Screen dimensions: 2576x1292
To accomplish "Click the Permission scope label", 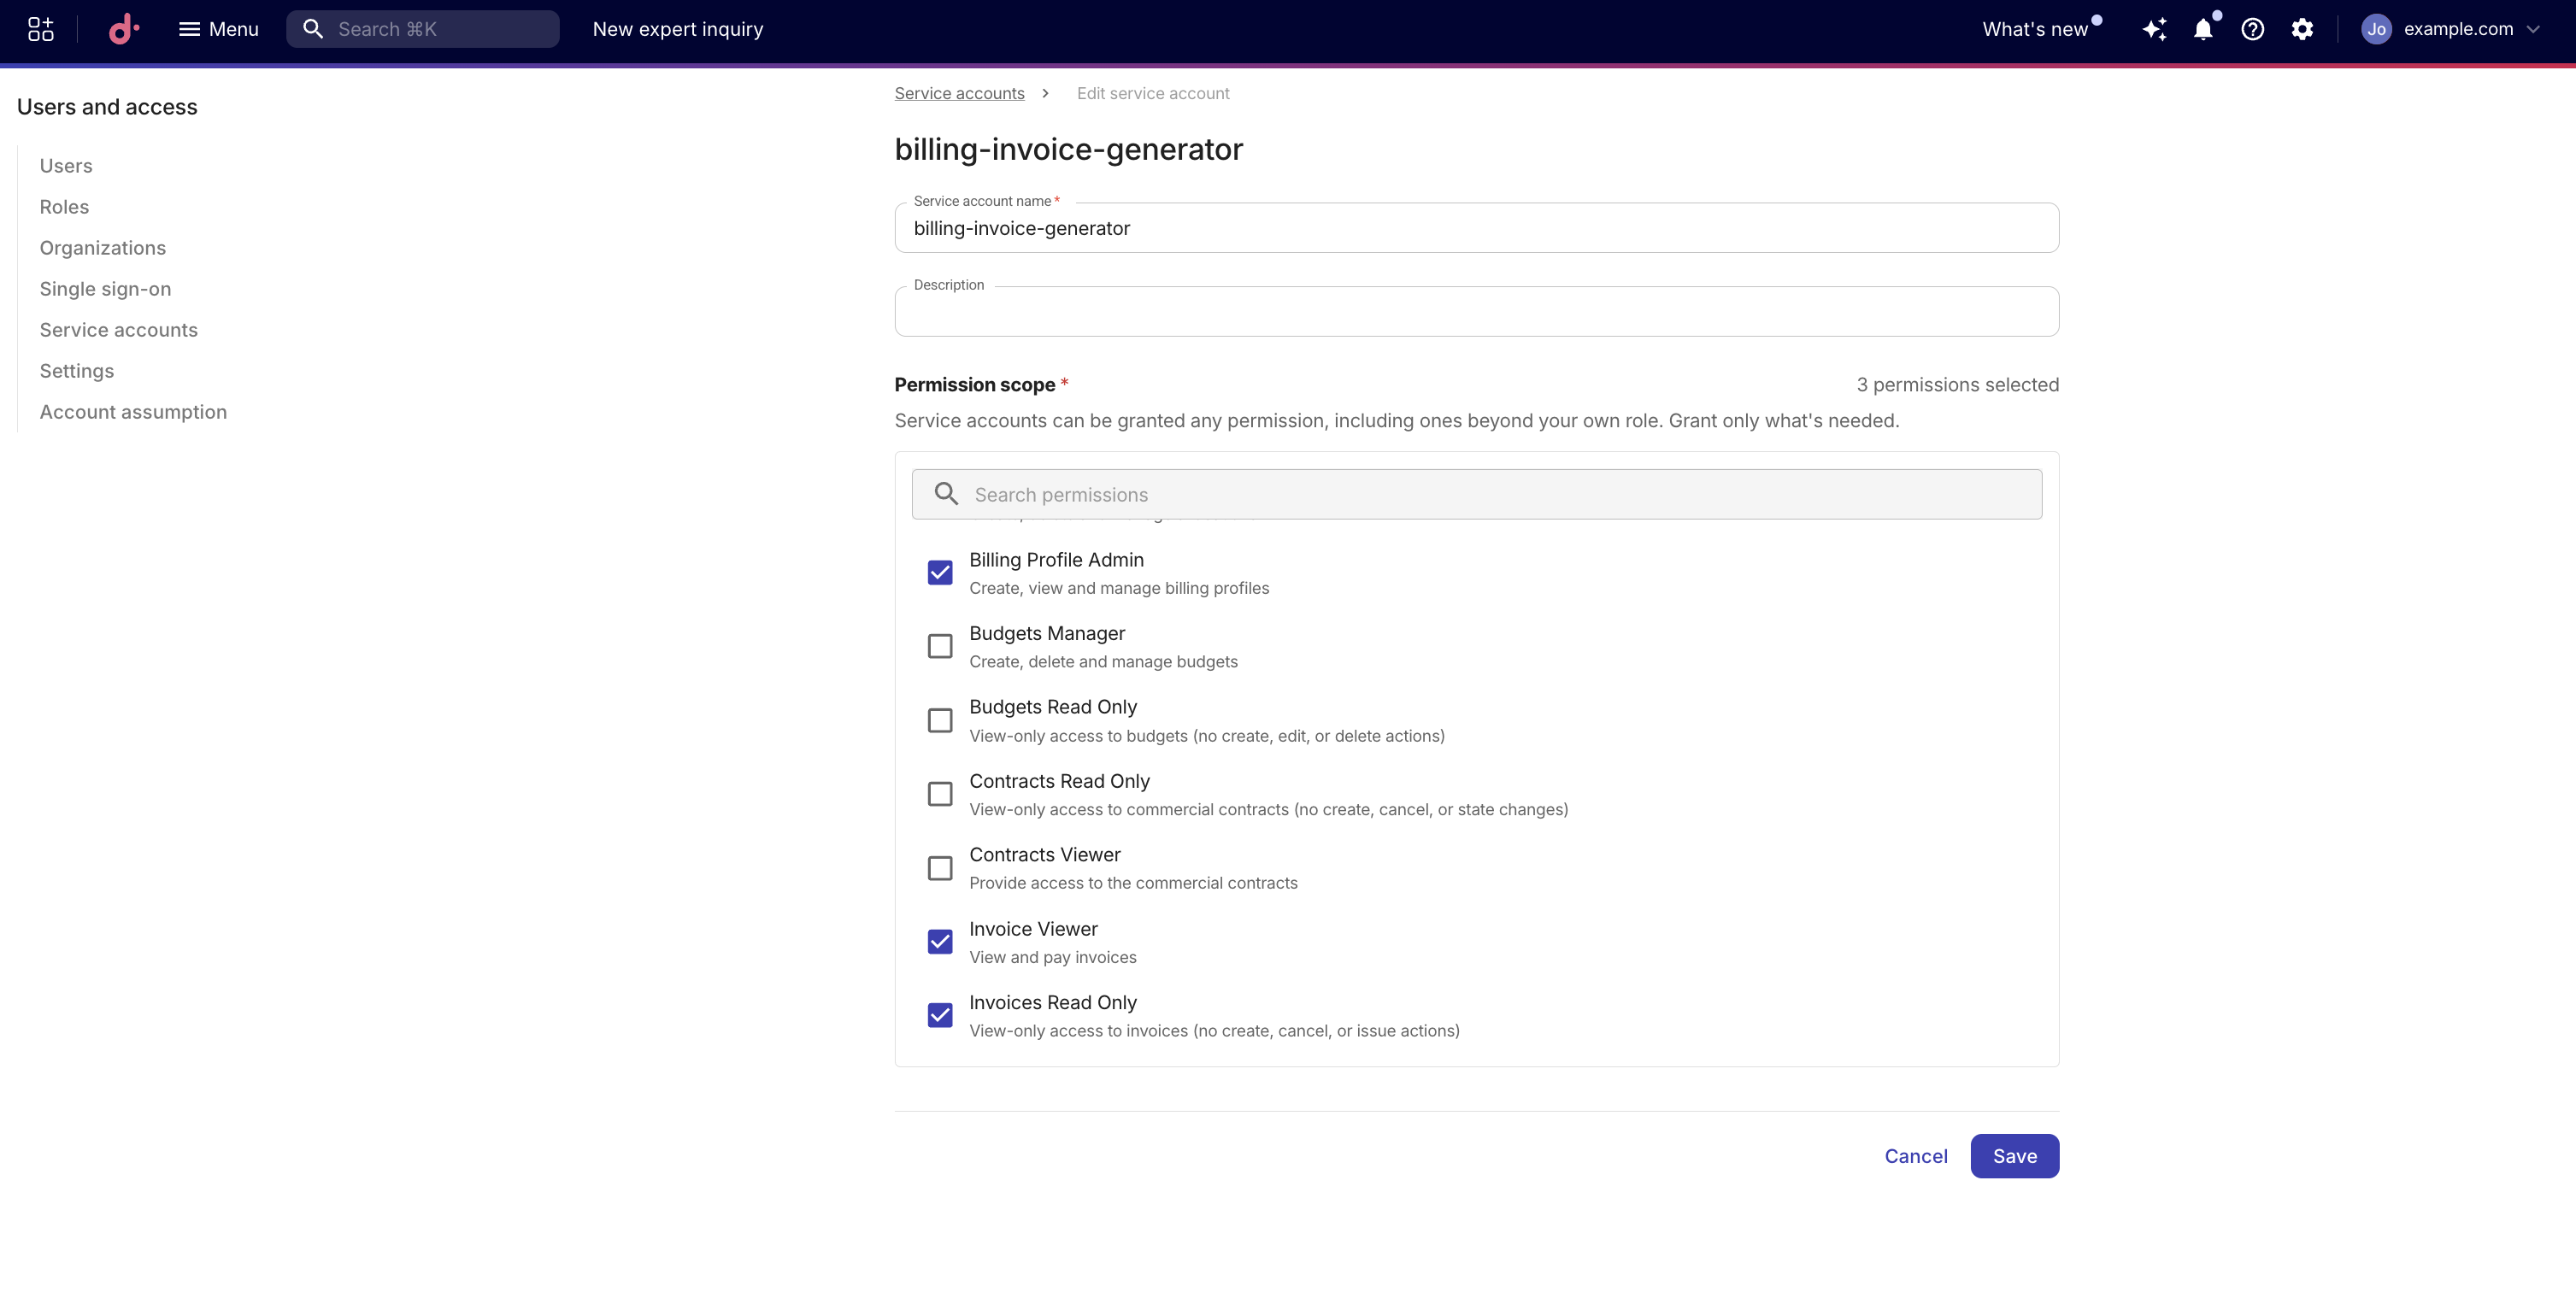I will [x=975, y=385].
